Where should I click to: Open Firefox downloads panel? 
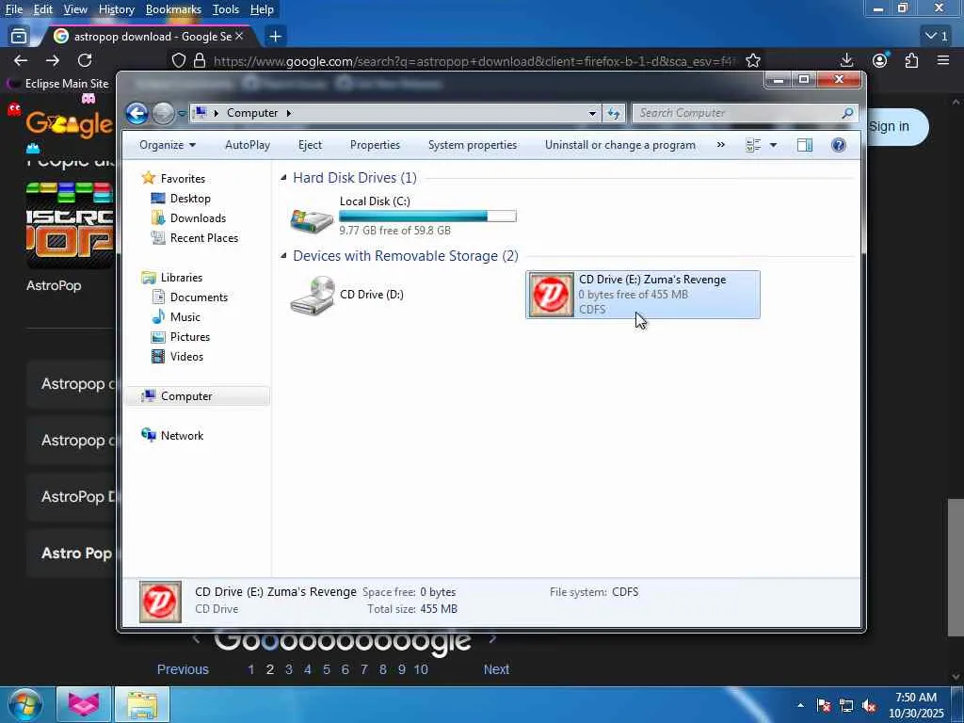[846, 60]
